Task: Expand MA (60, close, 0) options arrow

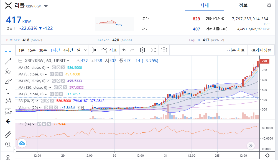Action: (x=48, y=81)
